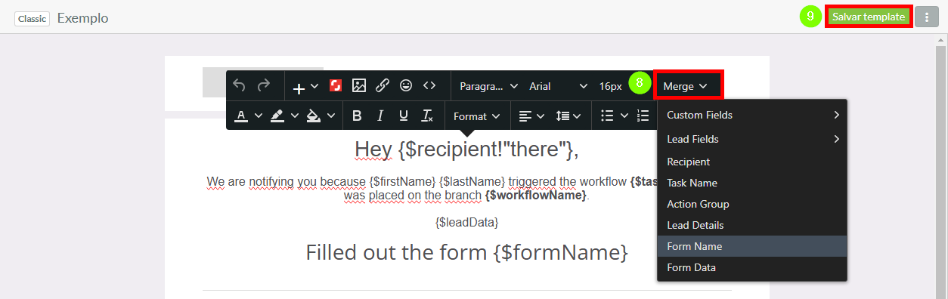Toggle underline formatting
This screenshot has width=948, height=299.
pos(404,116)
